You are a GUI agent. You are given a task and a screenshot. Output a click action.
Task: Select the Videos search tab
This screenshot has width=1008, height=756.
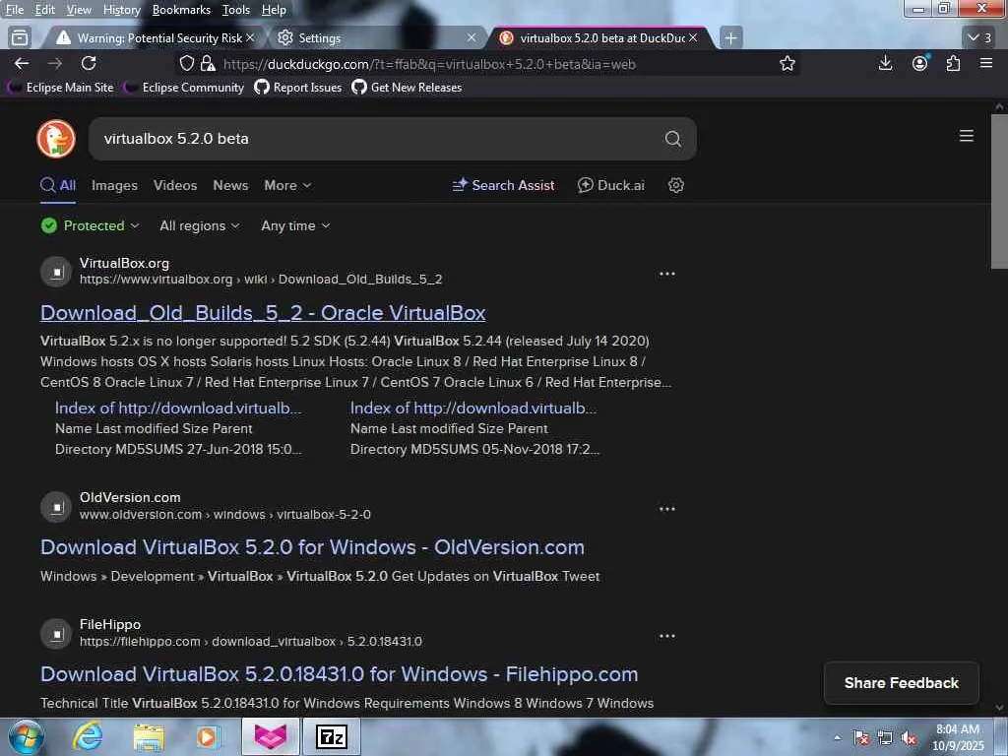point(175,185)
